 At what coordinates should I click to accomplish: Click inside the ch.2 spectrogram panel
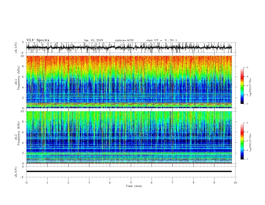coord(129,137)
